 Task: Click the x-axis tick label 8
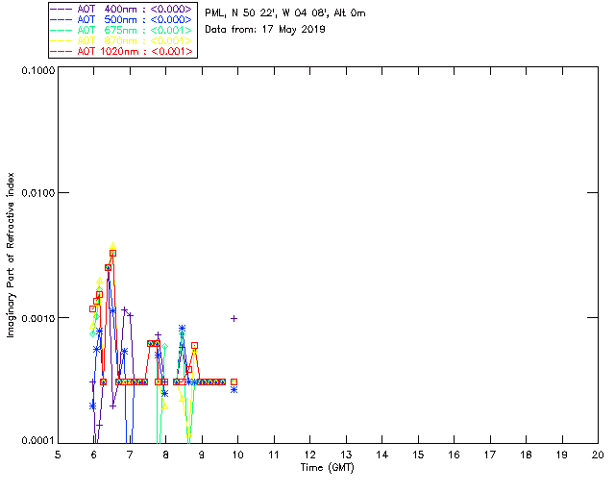coord(166,455)
